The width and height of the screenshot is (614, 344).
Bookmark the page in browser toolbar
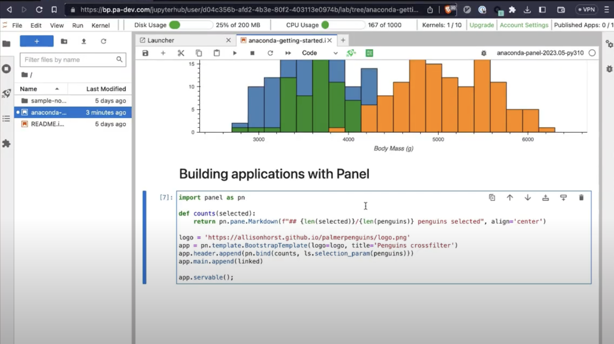[x=54, y=10]
